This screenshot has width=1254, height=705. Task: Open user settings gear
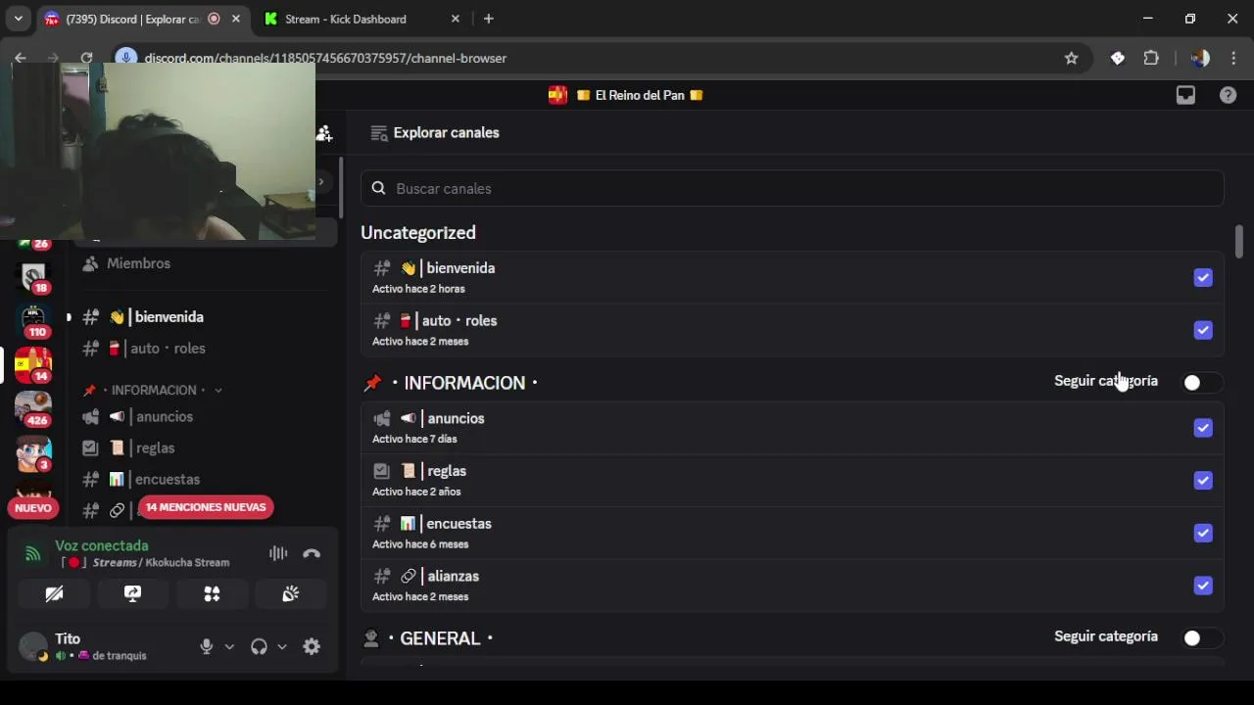[x=312, y=646]
